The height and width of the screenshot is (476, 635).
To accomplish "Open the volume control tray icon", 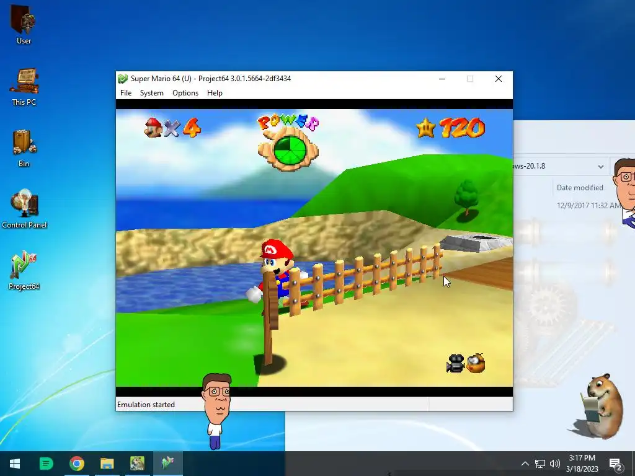I will pos(555,464).
